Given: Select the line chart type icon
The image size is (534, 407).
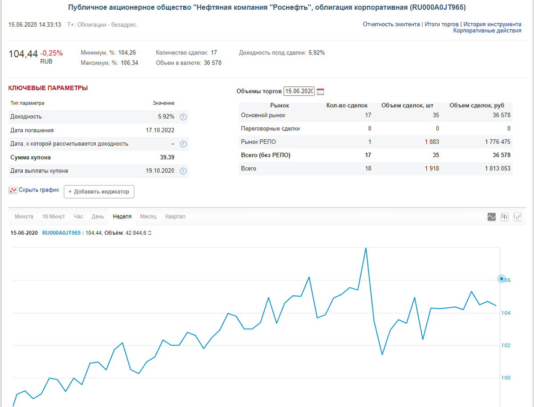Looking at the screenshot, I should click(x=492, y=217).
